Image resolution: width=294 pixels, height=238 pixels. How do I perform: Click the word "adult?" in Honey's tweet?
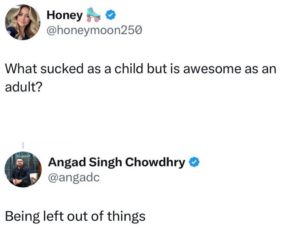24,87
